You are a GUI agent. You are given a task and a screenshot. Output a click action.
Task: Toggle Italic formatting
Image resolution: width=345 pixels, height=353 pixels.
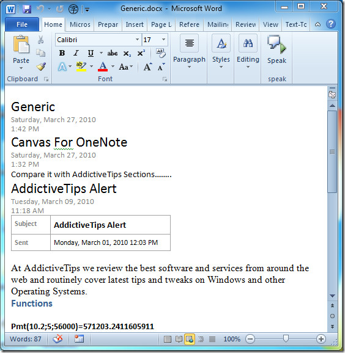tap(76, 53)
